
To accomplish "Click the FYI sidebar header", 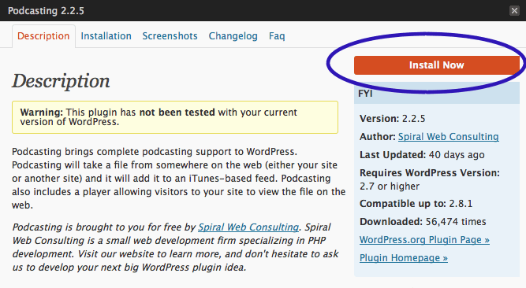I will point(437,94).
